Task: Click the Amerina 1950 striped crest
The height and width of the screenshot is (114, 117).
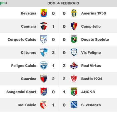Action: coord(74,13)
